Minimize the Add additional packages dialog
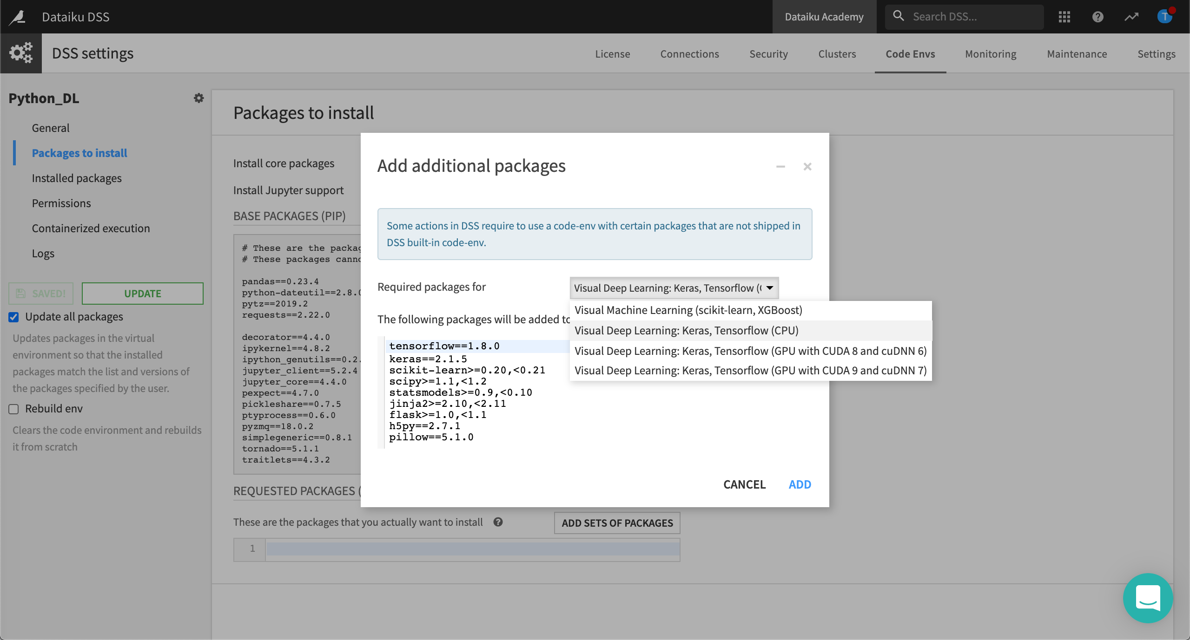Viewport: 1190px width, 640px height. click(780, 167)
